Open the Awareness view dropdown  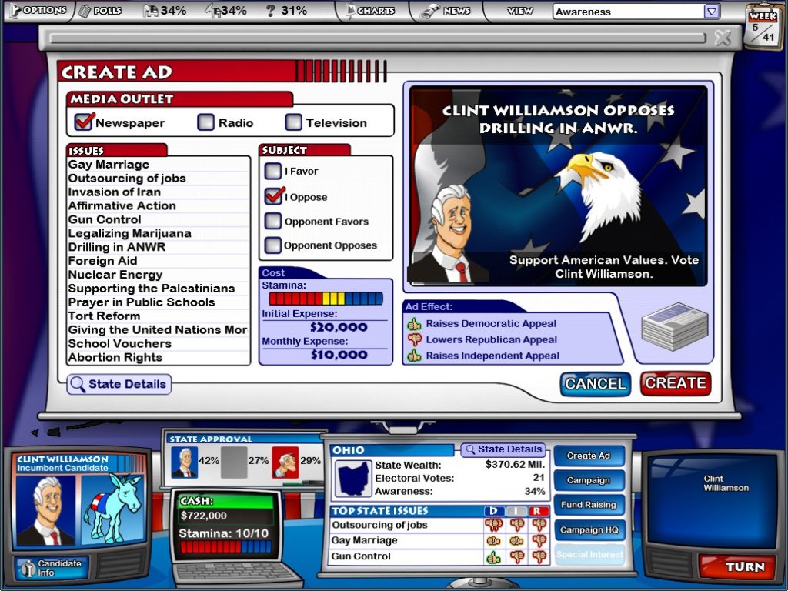[x=712, y=12]
